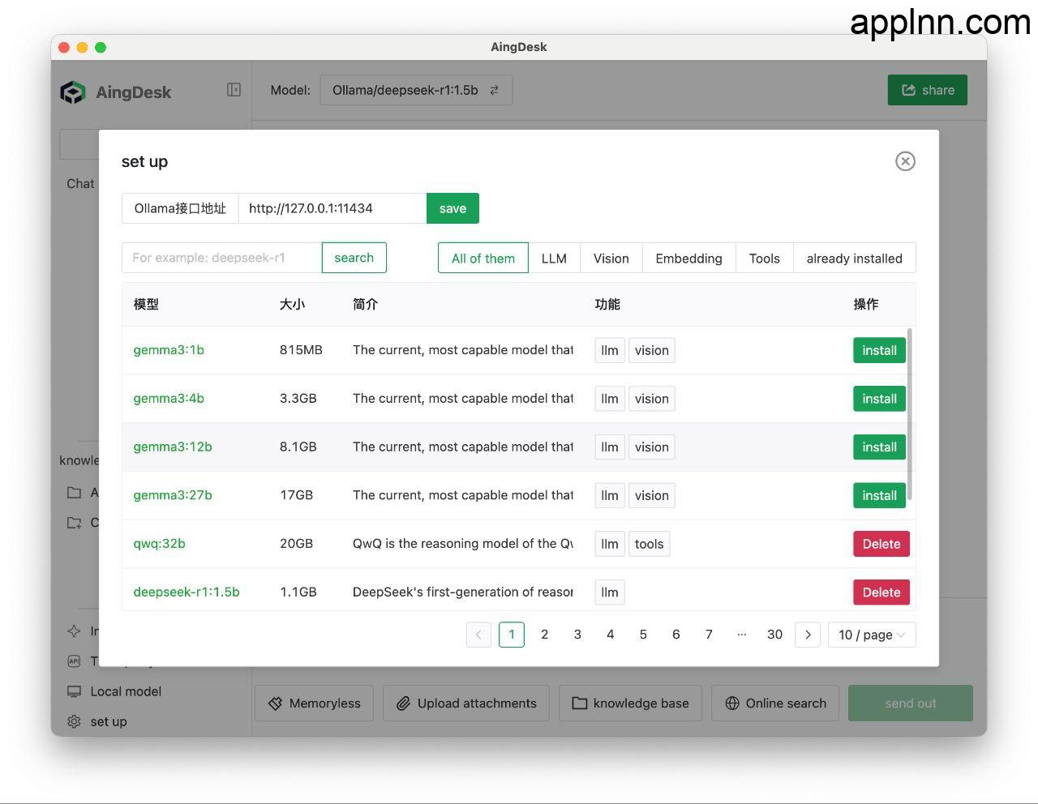Select the Tools filter tab
This screenshot has width=1038, height=804.
(x=764, y=259)
